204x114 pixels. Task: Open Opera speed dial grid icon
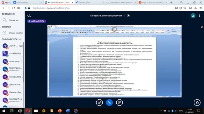(x=18, y=8)
